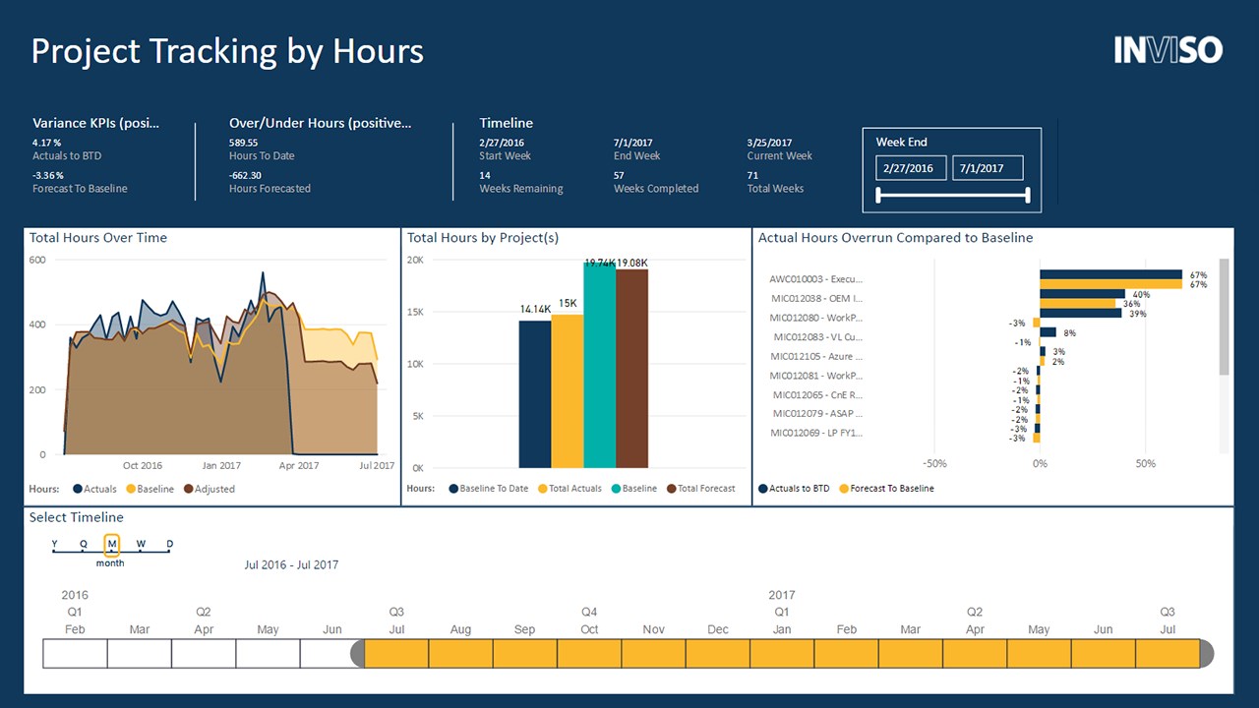Click the INVISO logo
1259x708 pixels.
tap(1169, 50)
